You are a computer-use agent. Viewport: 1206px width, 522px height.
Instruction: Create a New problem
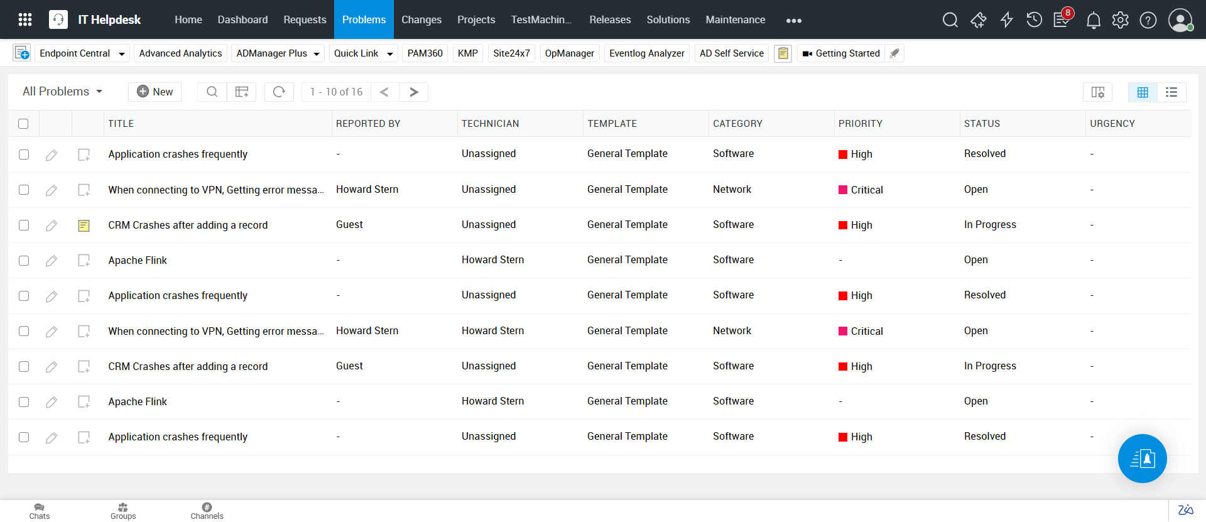(155, 92)
